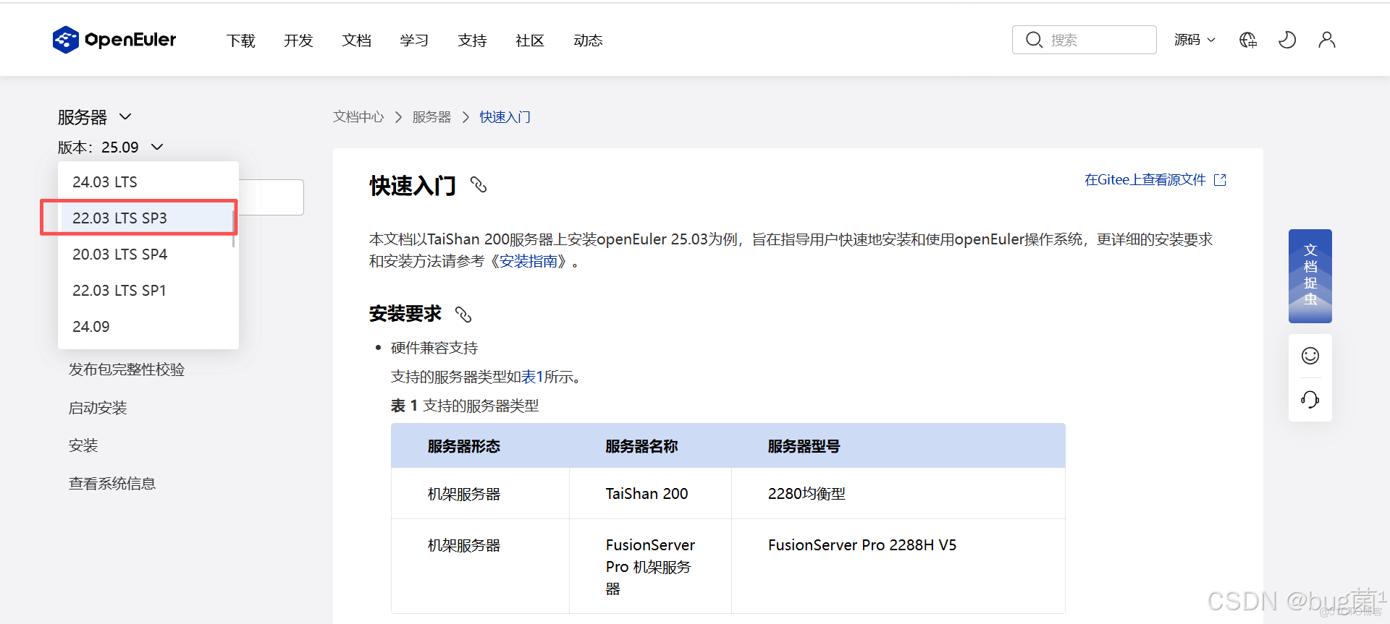Open the language globe icon
The width and height of the screenshot is (1390, 624).
click(1248, 40)
